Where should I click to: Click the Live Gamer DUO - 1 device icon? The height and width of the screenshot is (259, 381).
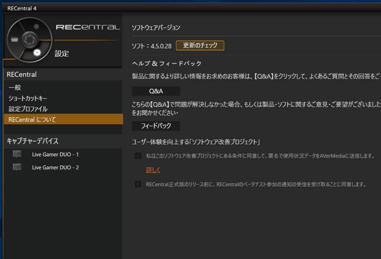[x=17, y=154]
